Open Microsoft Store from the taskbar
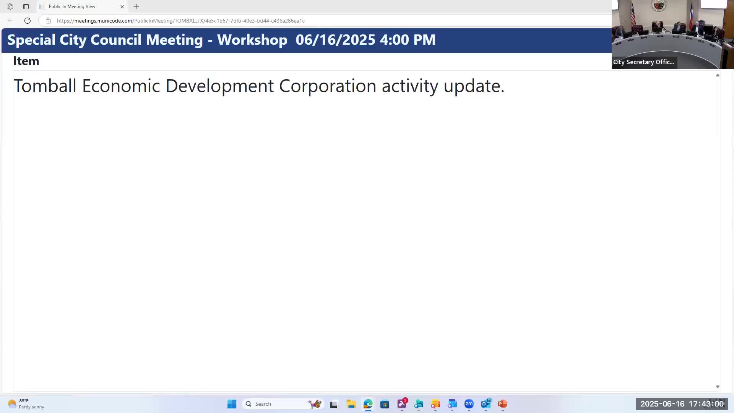734x413 pixels. tap(385, 404)
